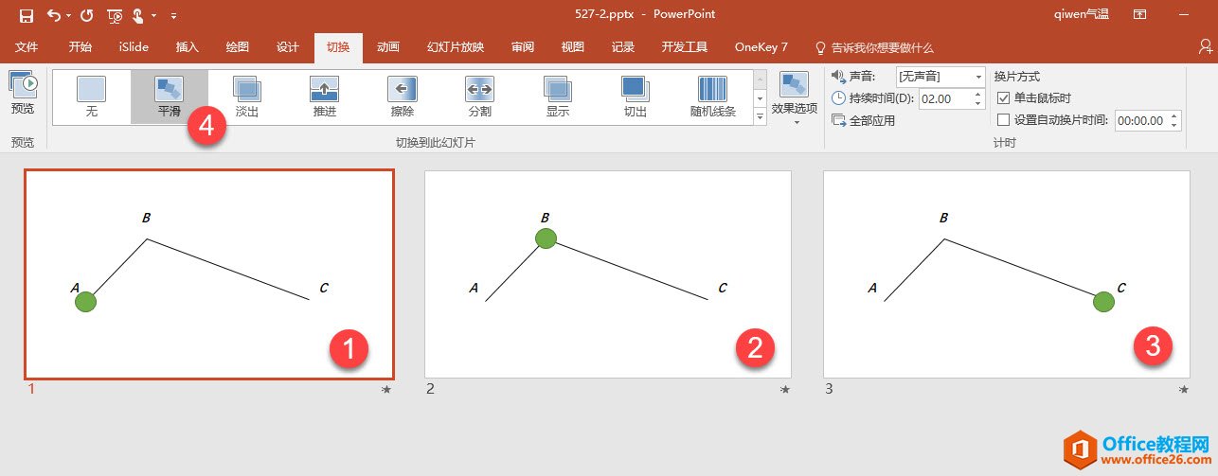Image resolution: width=1218 pixels, height=476 pixels.
Task: Click the Save icon in quick access toolbar
Action: coord(26,15)
